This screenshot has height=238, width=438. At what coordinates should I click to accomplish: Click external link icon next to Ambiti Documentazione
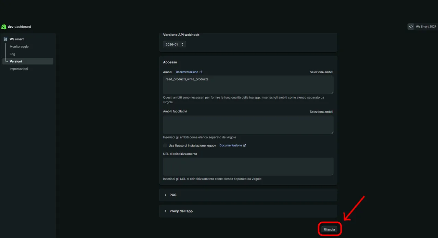(x=201, y=72)
